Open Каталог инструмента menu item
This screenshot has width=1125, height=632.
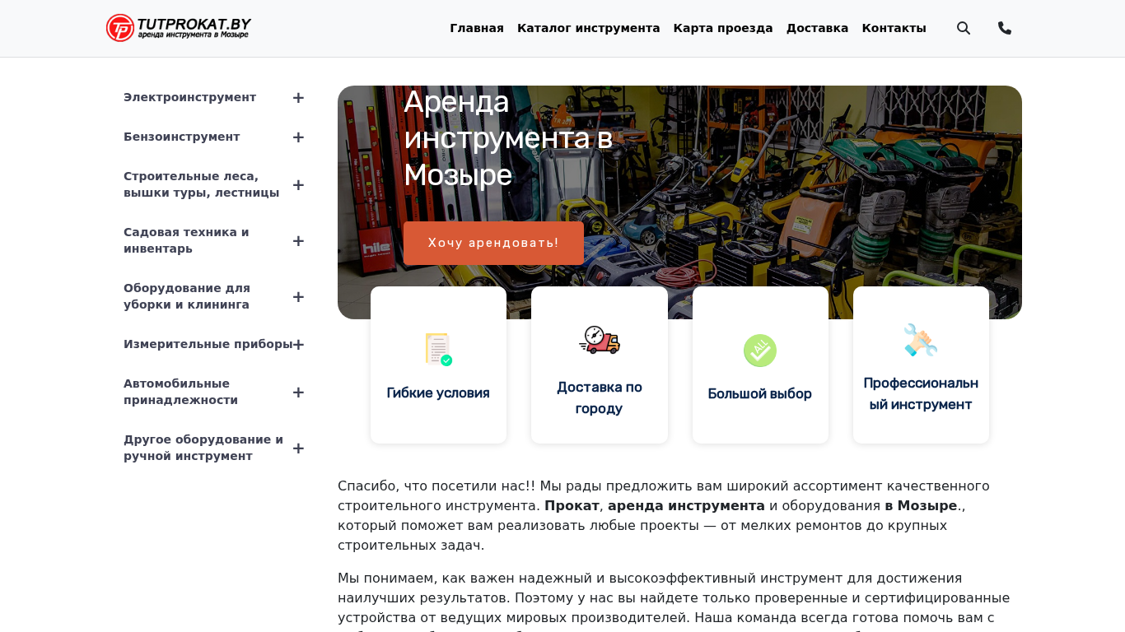589,28
